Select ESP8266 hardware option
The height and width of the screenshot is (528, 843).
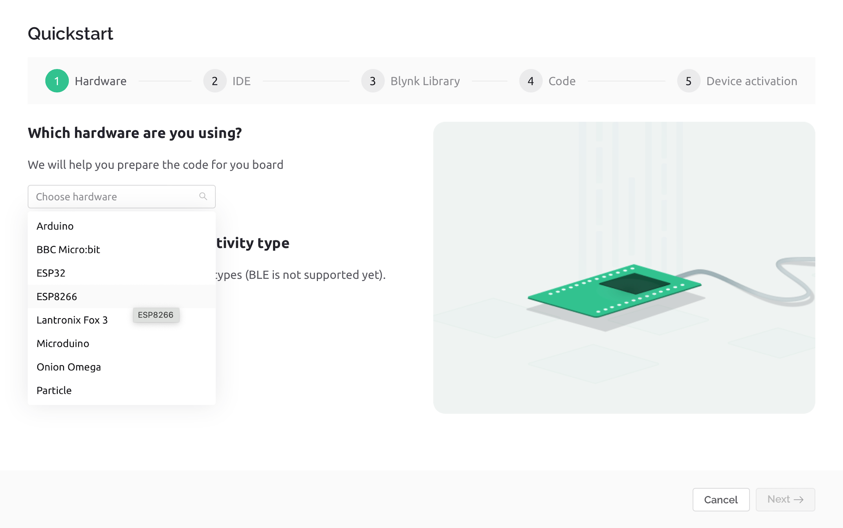(57, 297)
